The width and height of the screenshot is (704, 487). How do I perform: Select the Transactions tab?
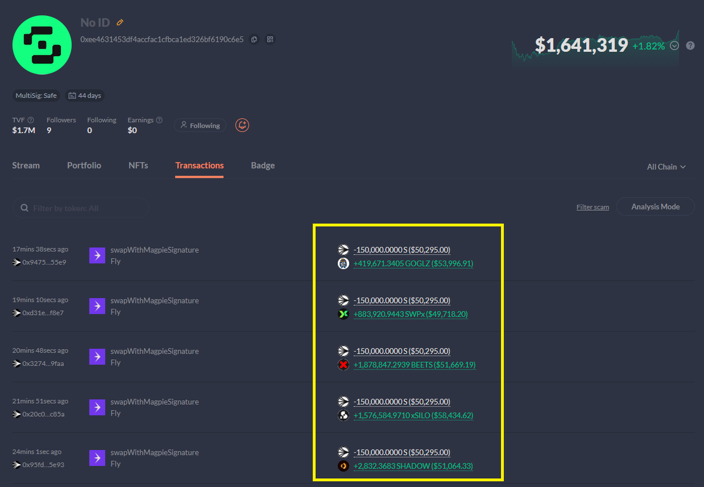[x=199, y=165]
